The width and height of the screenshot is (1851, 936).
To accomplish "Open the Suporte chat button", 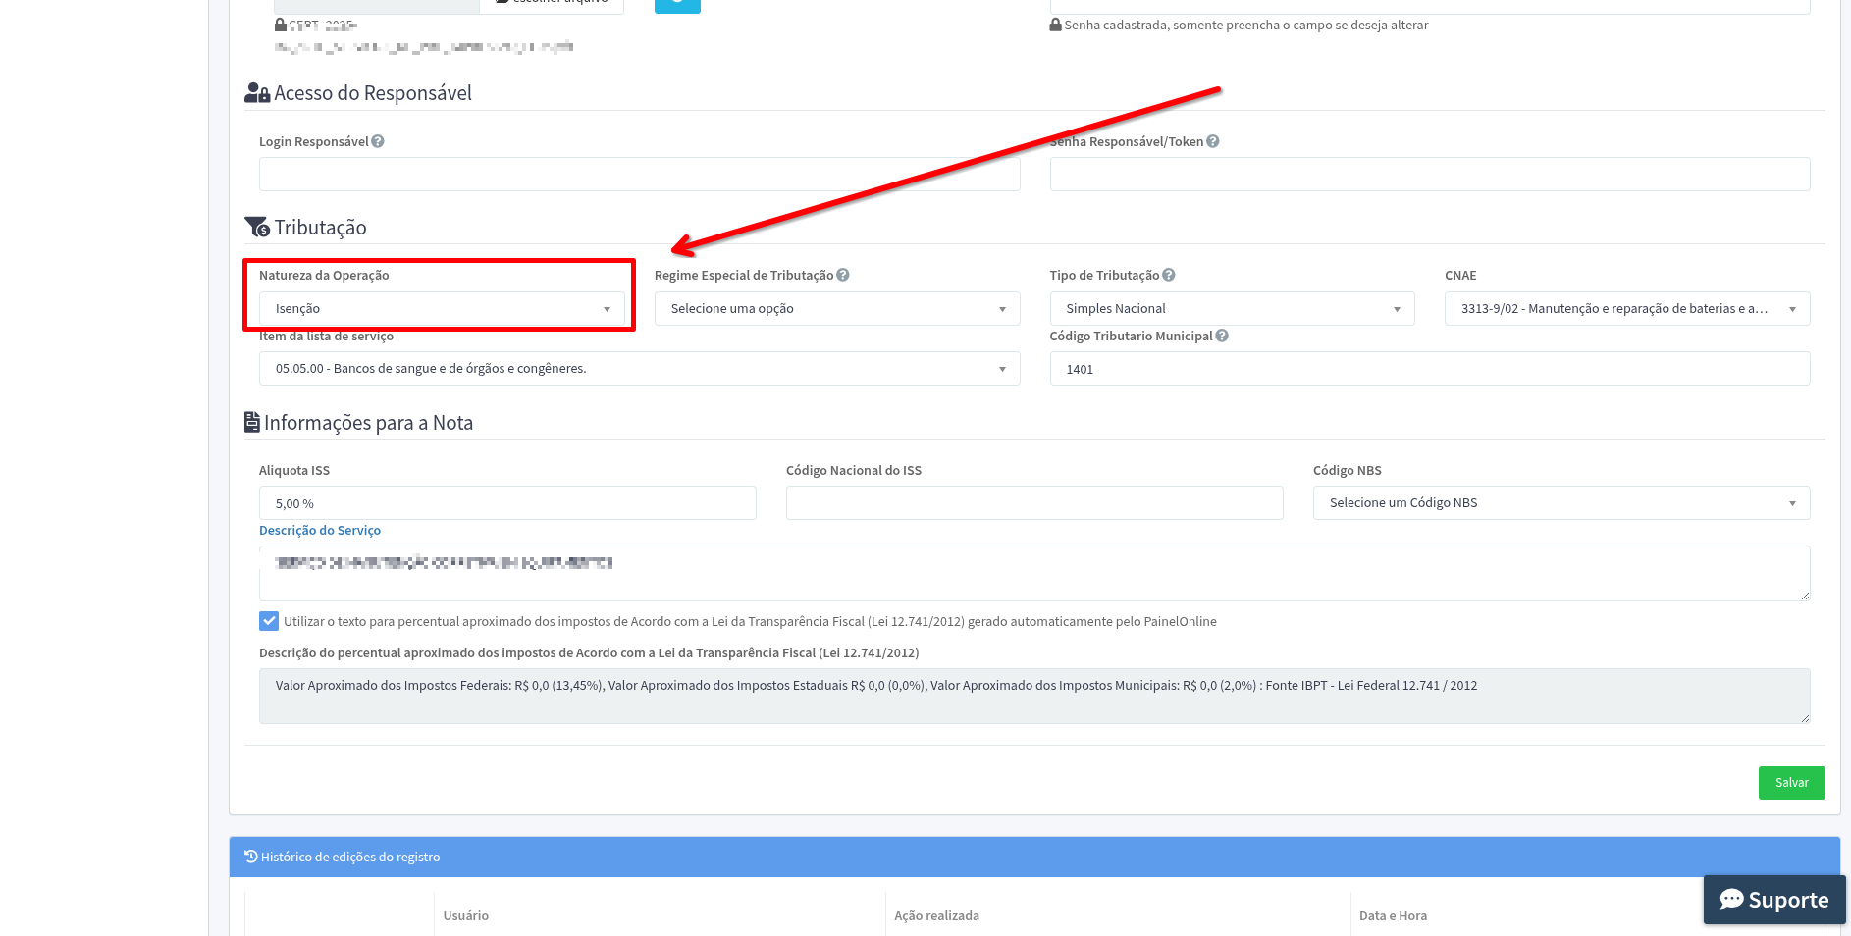I will click(1774, 900).
